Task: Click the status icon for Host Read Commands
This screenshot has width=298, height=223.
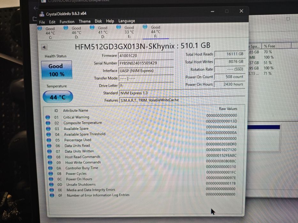Action: point(50,157)
